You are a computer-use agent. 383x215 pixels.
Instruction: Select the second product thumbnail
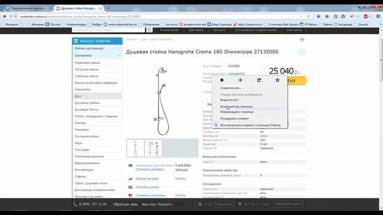(x=153, y=148)
